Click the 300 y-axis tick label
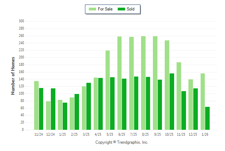This screenshot has height=151, width=225. [21, 21]
